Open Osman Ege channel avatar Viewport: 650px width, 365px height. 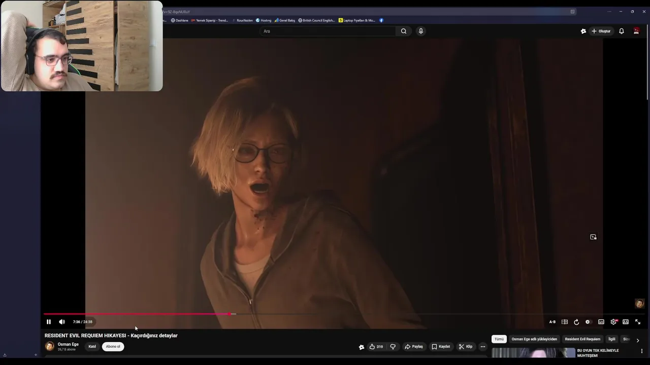point(50,347)
